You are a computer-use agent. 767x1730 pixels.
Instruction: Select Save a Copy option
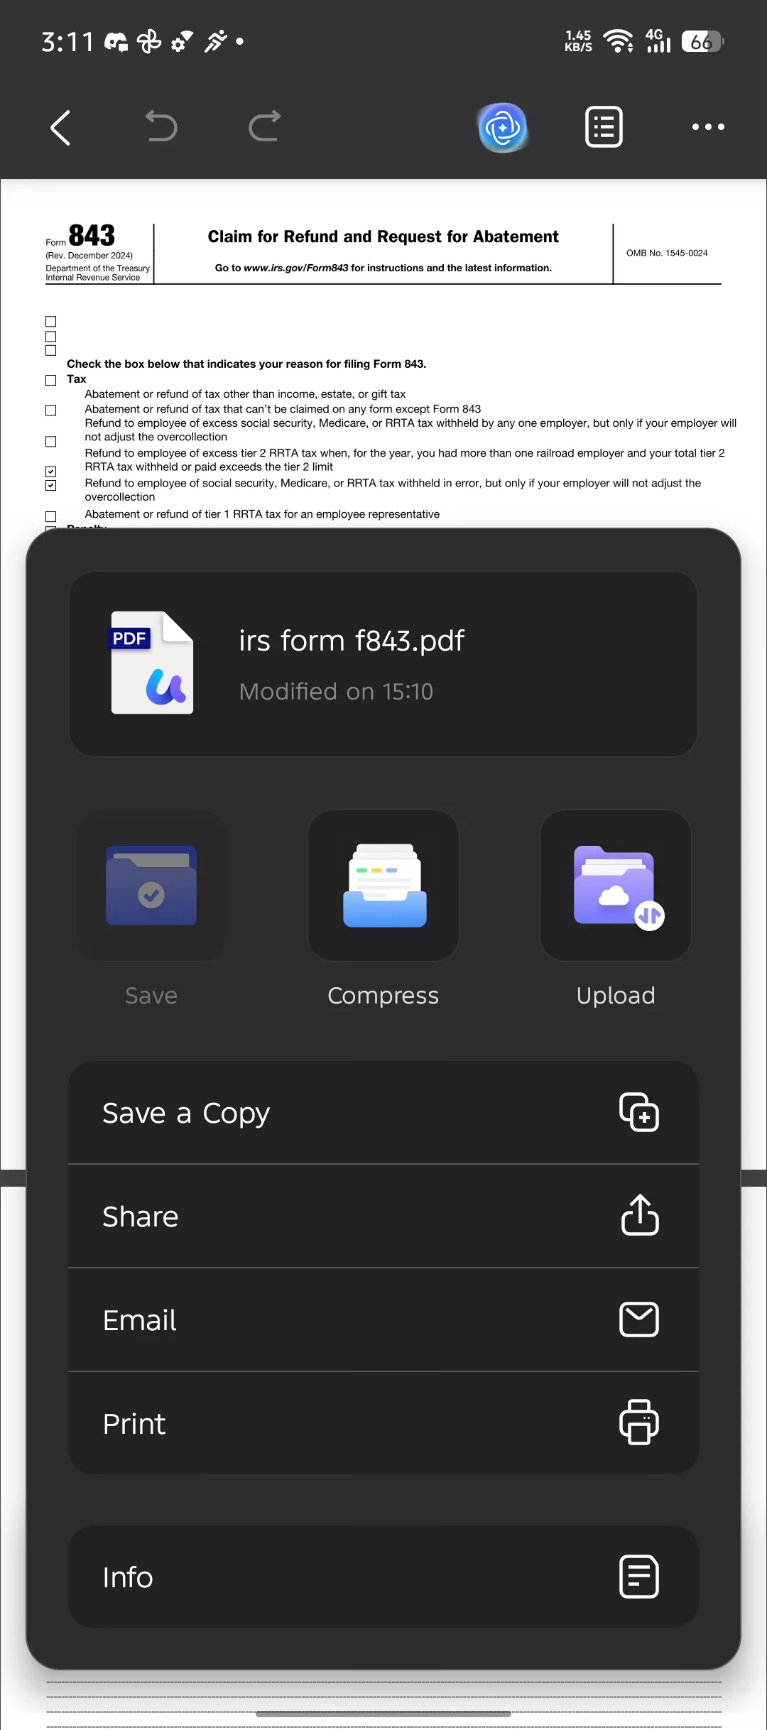(x=383, y=1113)
